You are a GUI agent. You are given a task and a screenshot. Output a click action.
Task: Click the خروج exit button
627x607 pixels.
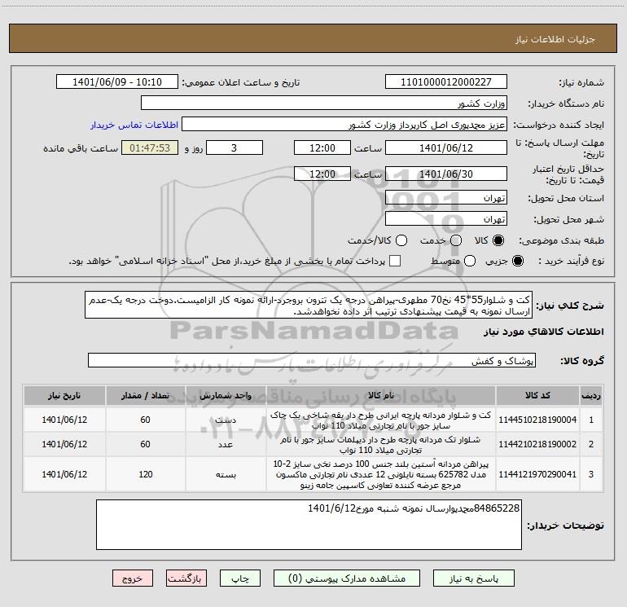(x=133, y=578)
